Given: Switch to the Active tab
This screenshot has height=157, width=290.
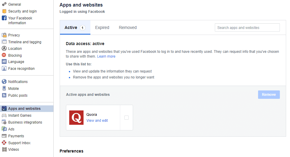Looking at the screenshot, I should click(x=75, y=27).
